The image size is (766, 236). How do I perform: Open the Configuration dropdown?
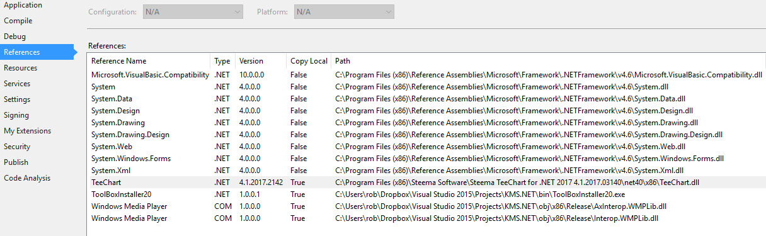[193, 11]
